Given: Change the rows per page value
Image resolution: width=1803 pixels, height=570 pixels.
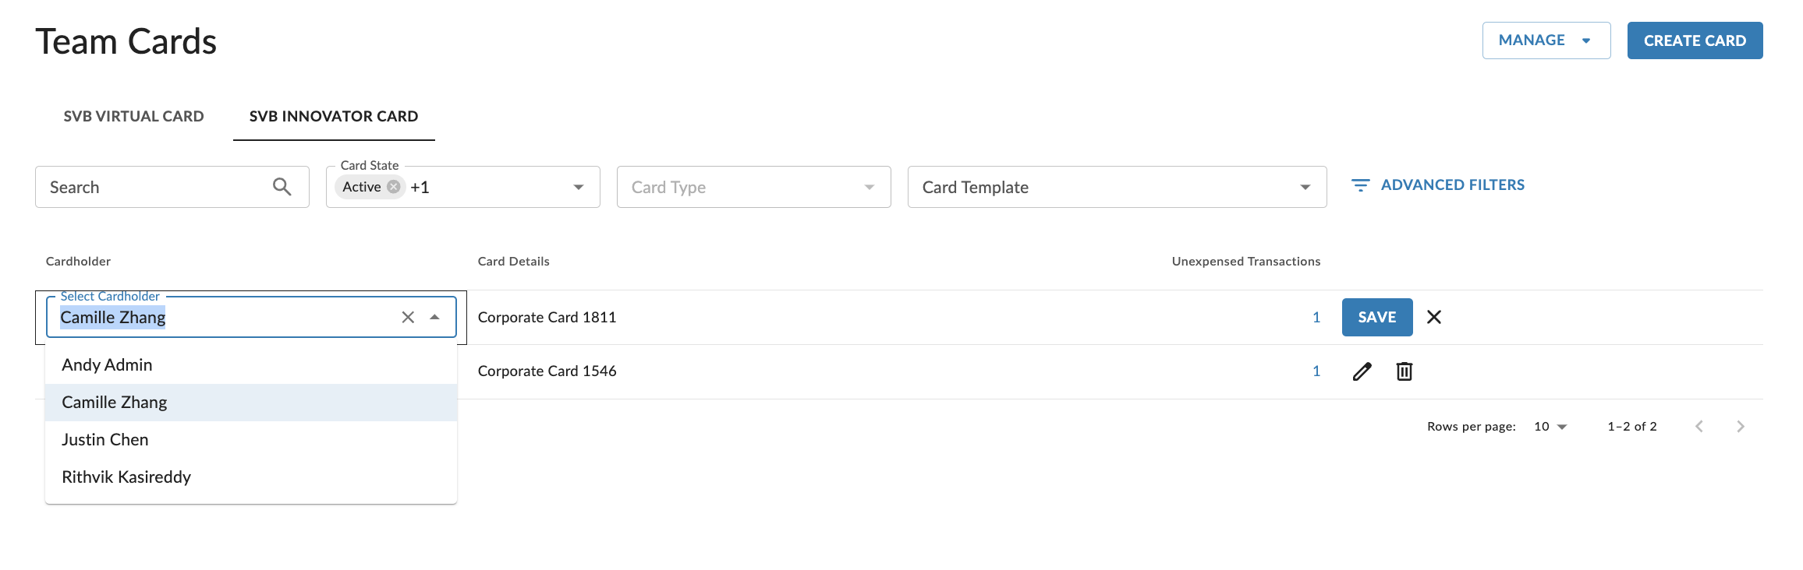Looking at the screenshot, I should (x=1550, y=426).
